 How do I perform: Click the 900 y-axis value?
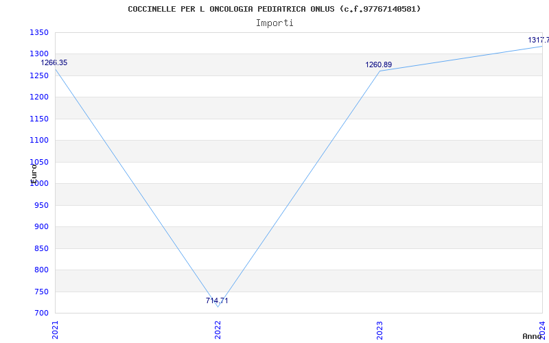[x=41, y=227]
